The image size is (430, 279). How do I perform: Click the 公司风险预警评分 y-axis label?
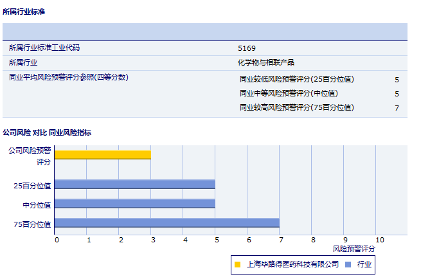(29, 156)
